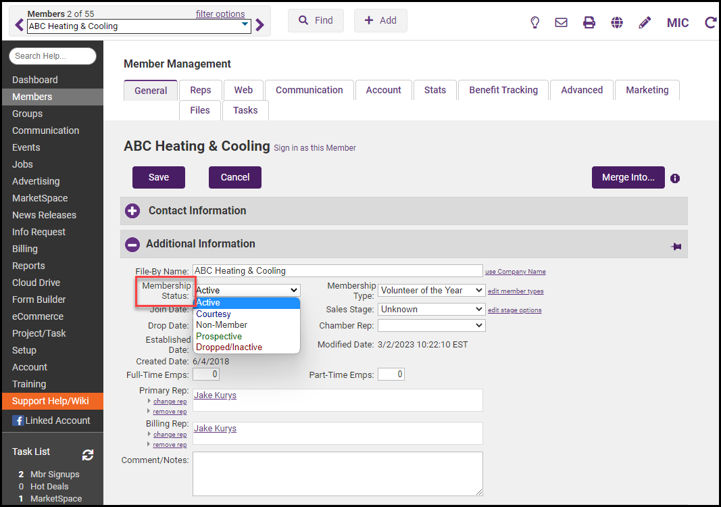This screenshot has height=507, width=721.
Task: Select Dropped/Inactive membership status option
Action: click(229, 347)
